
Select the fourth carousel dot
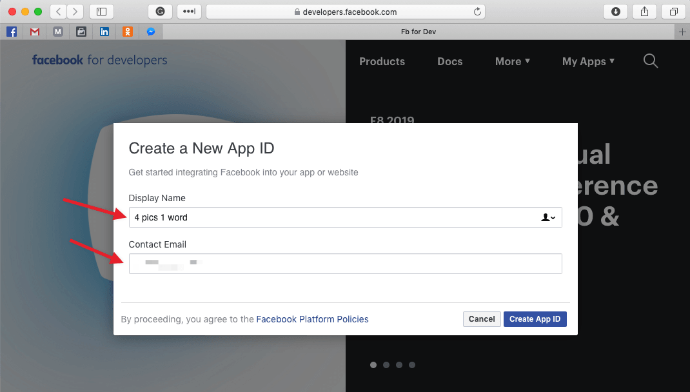point(412,365)
